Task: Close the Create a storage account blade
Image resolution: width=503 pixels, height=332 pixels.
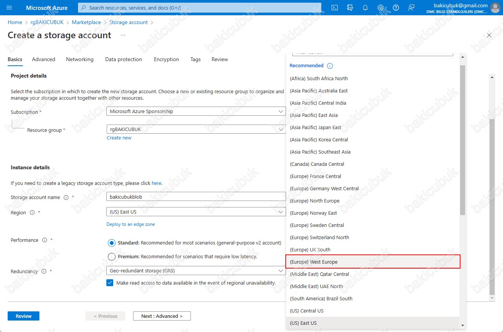Action: (x=489, y=35)
